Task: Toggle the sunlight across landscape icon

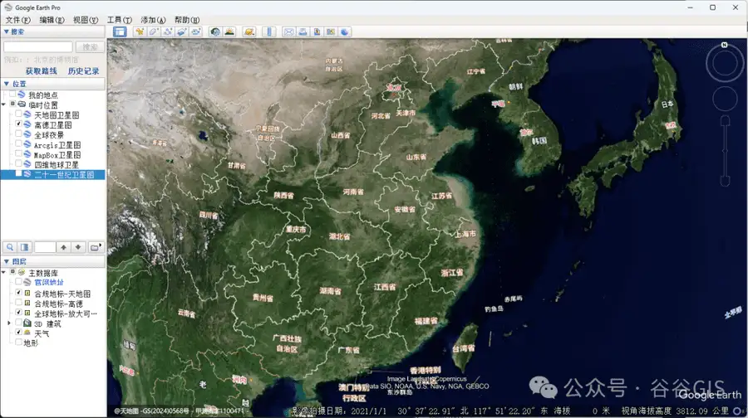Action: (x=229, y=32)
